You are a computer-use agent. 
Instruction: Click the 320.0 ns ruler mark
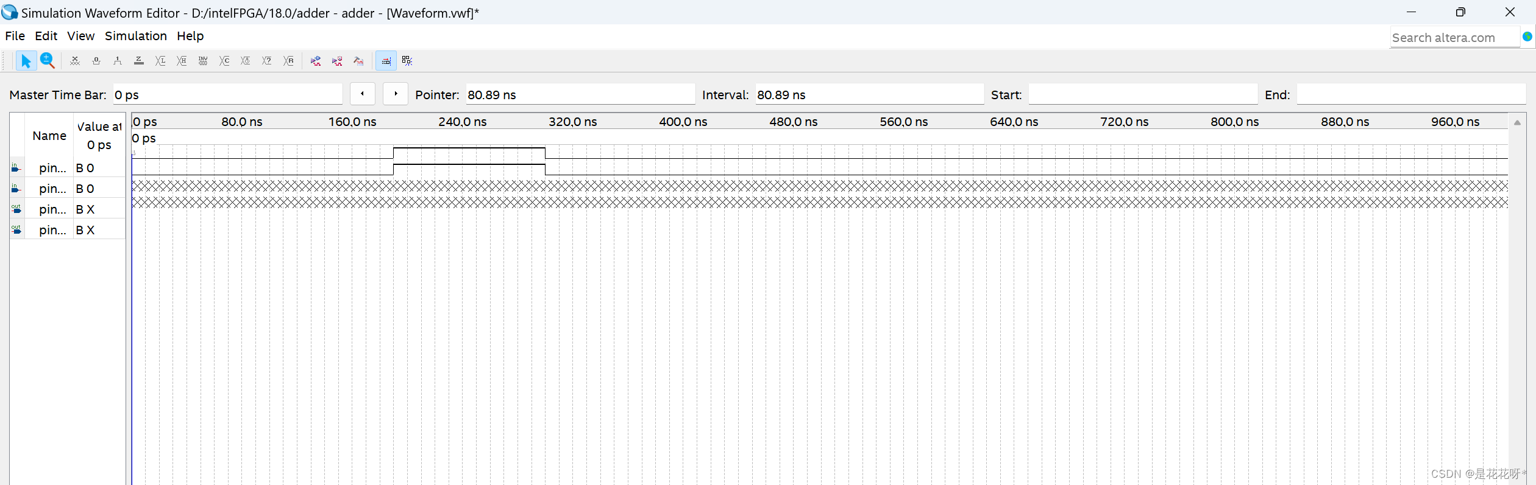(x=573, y=122)
